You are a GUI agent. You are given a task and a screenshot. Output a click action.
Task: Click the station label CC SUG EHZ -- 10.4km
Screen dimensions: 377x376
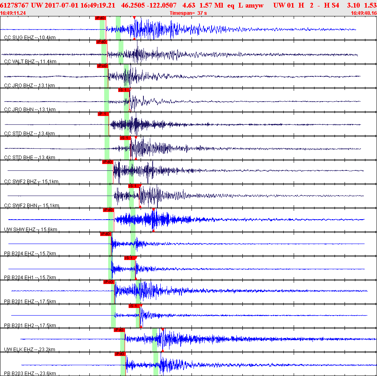pos(30,38)
